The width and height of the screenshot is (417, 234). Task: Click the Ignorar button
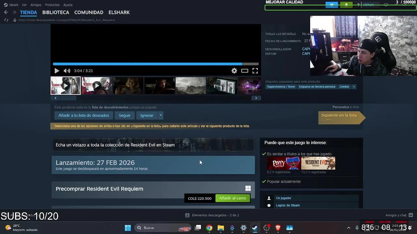(x=147, y=115)
